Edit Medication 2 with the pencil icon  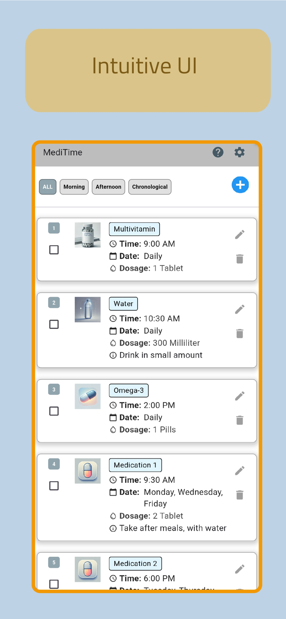[x=239, y=569]
